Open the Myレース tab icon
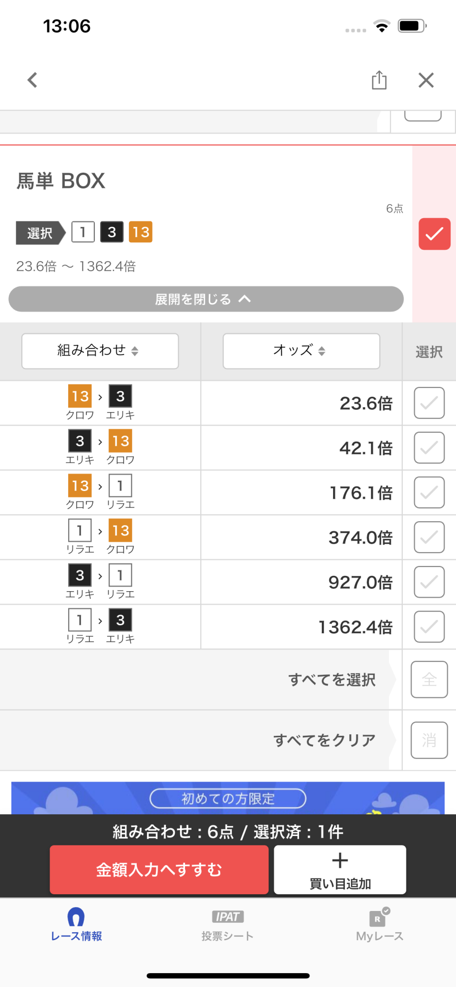The image size is (456, 987). tap(380, 924)
